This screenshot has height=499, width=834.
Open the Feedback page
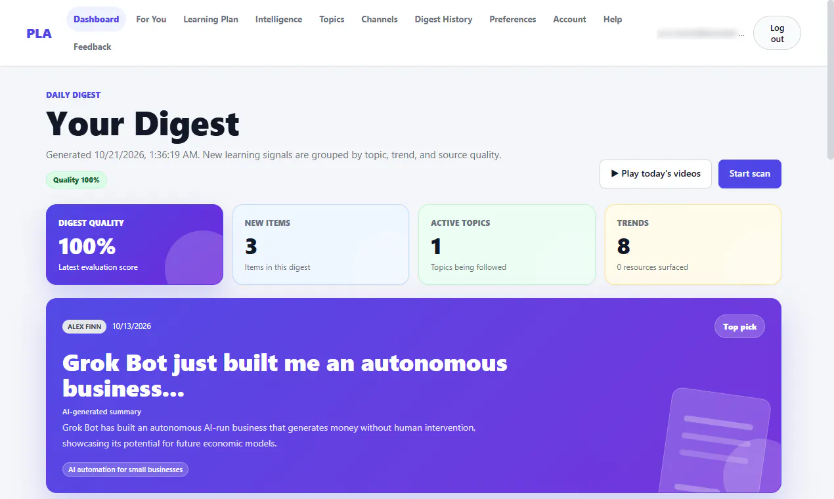pos(92,47)
